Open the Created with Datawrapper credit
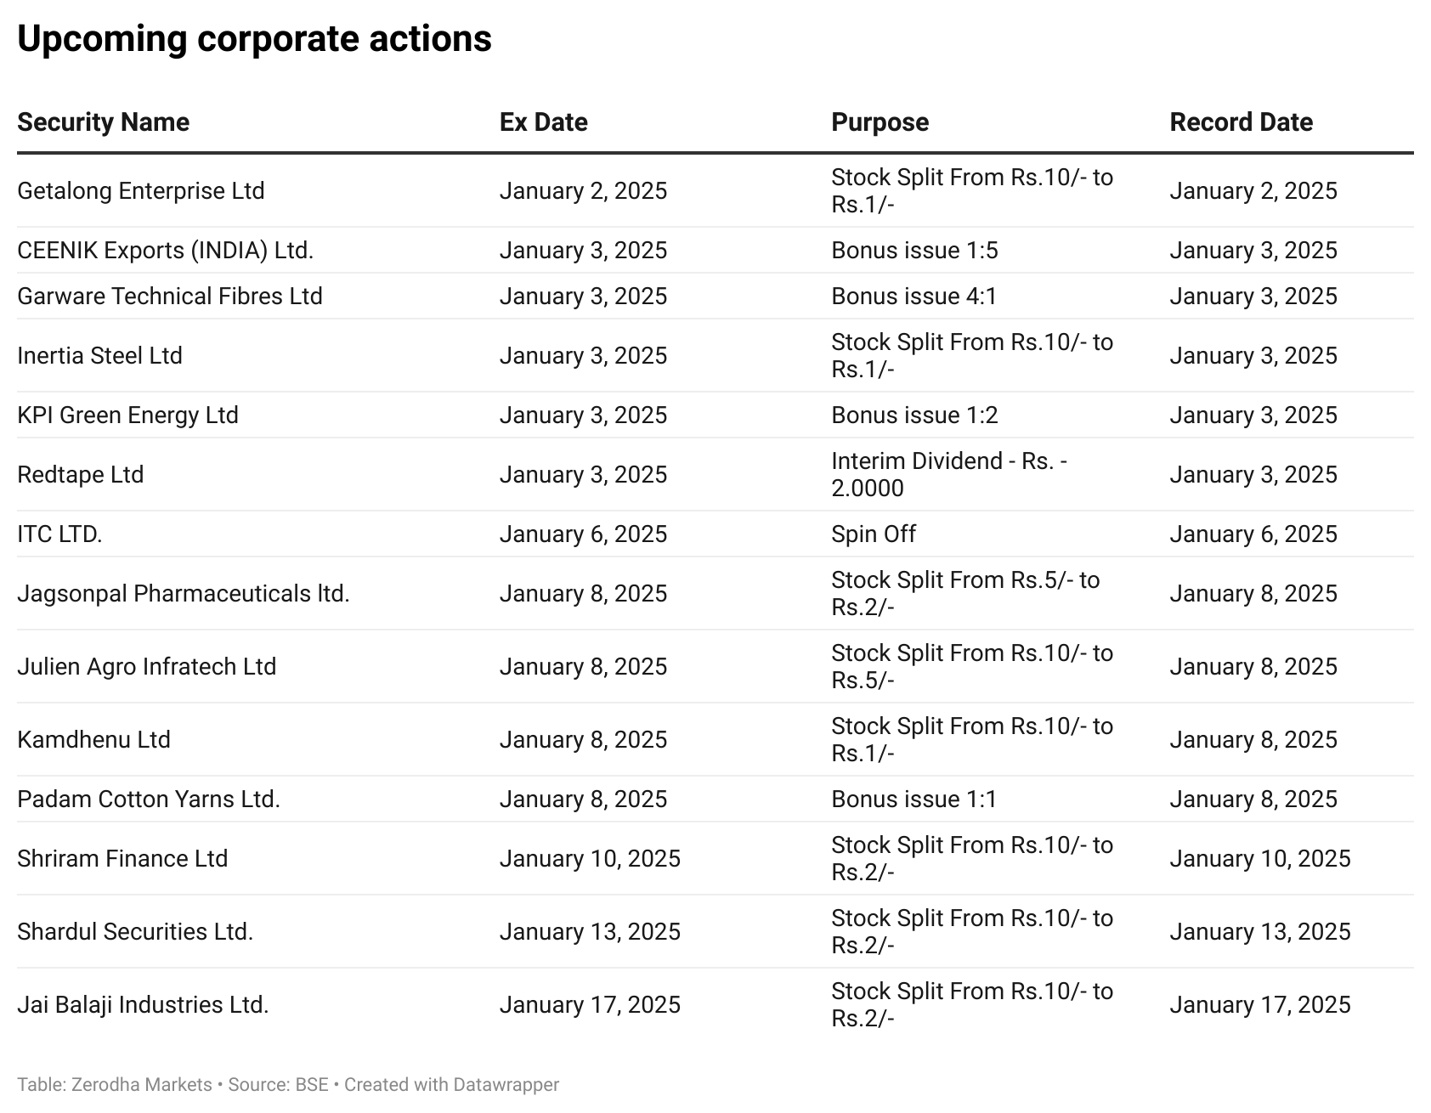This screenshot has height=1113, width=1431. [451, 1085]
